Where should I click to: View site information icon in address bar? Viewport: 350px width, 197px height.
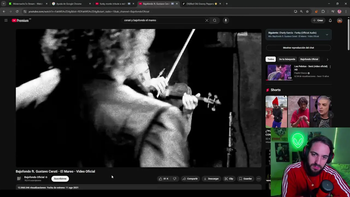click(25, 11)
